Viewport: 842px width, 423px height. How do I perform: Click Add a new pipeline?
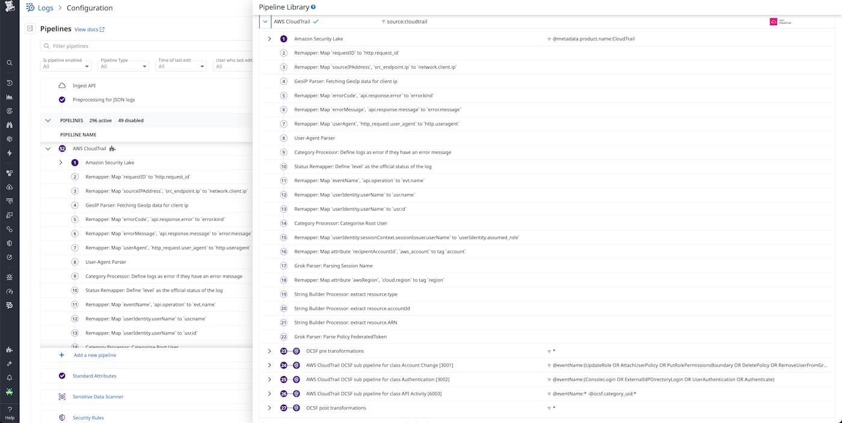coord(95,355)
